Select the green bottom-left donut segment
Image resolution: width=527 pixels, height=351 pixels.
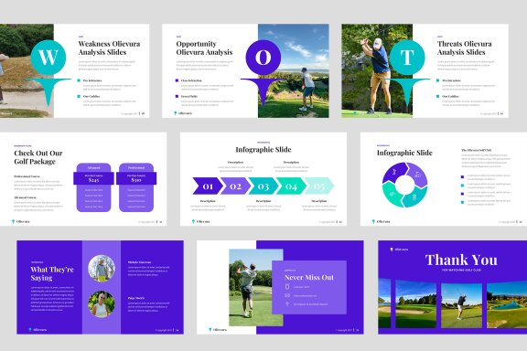click(393, 195)
